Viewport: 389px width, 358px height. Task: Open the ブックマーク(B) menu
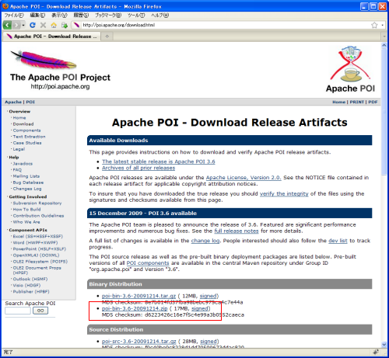point(108,16)
